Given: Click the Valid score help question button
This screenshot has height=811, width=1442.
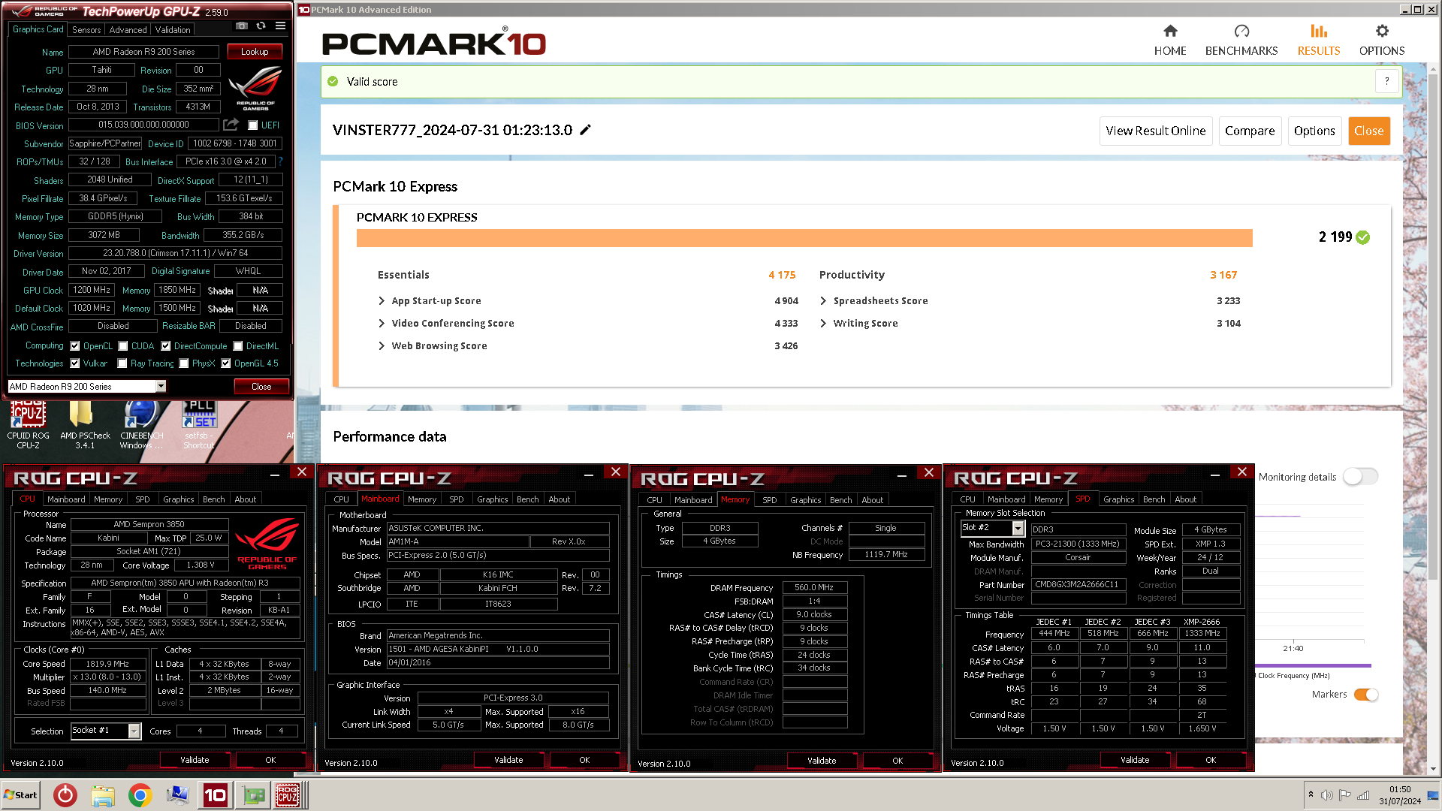Looking at the screenshot, I should click(1387, 81).
